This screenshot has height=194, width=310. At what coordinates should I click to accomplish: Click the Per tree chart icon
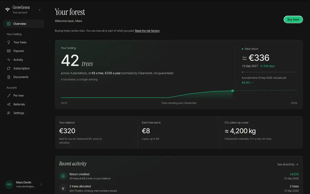pos(9,95)
